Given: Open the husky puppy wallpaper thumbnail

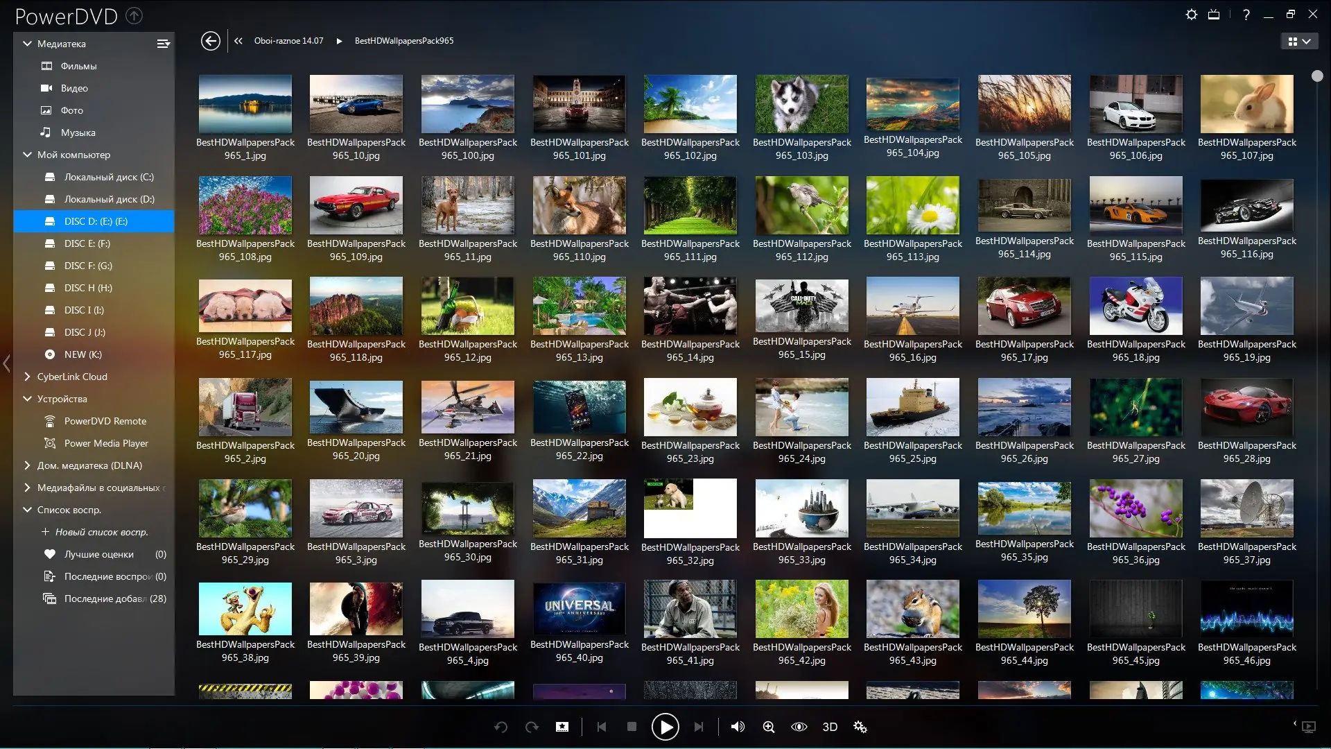Looking at the screenshot, I should tap(801, 104).
